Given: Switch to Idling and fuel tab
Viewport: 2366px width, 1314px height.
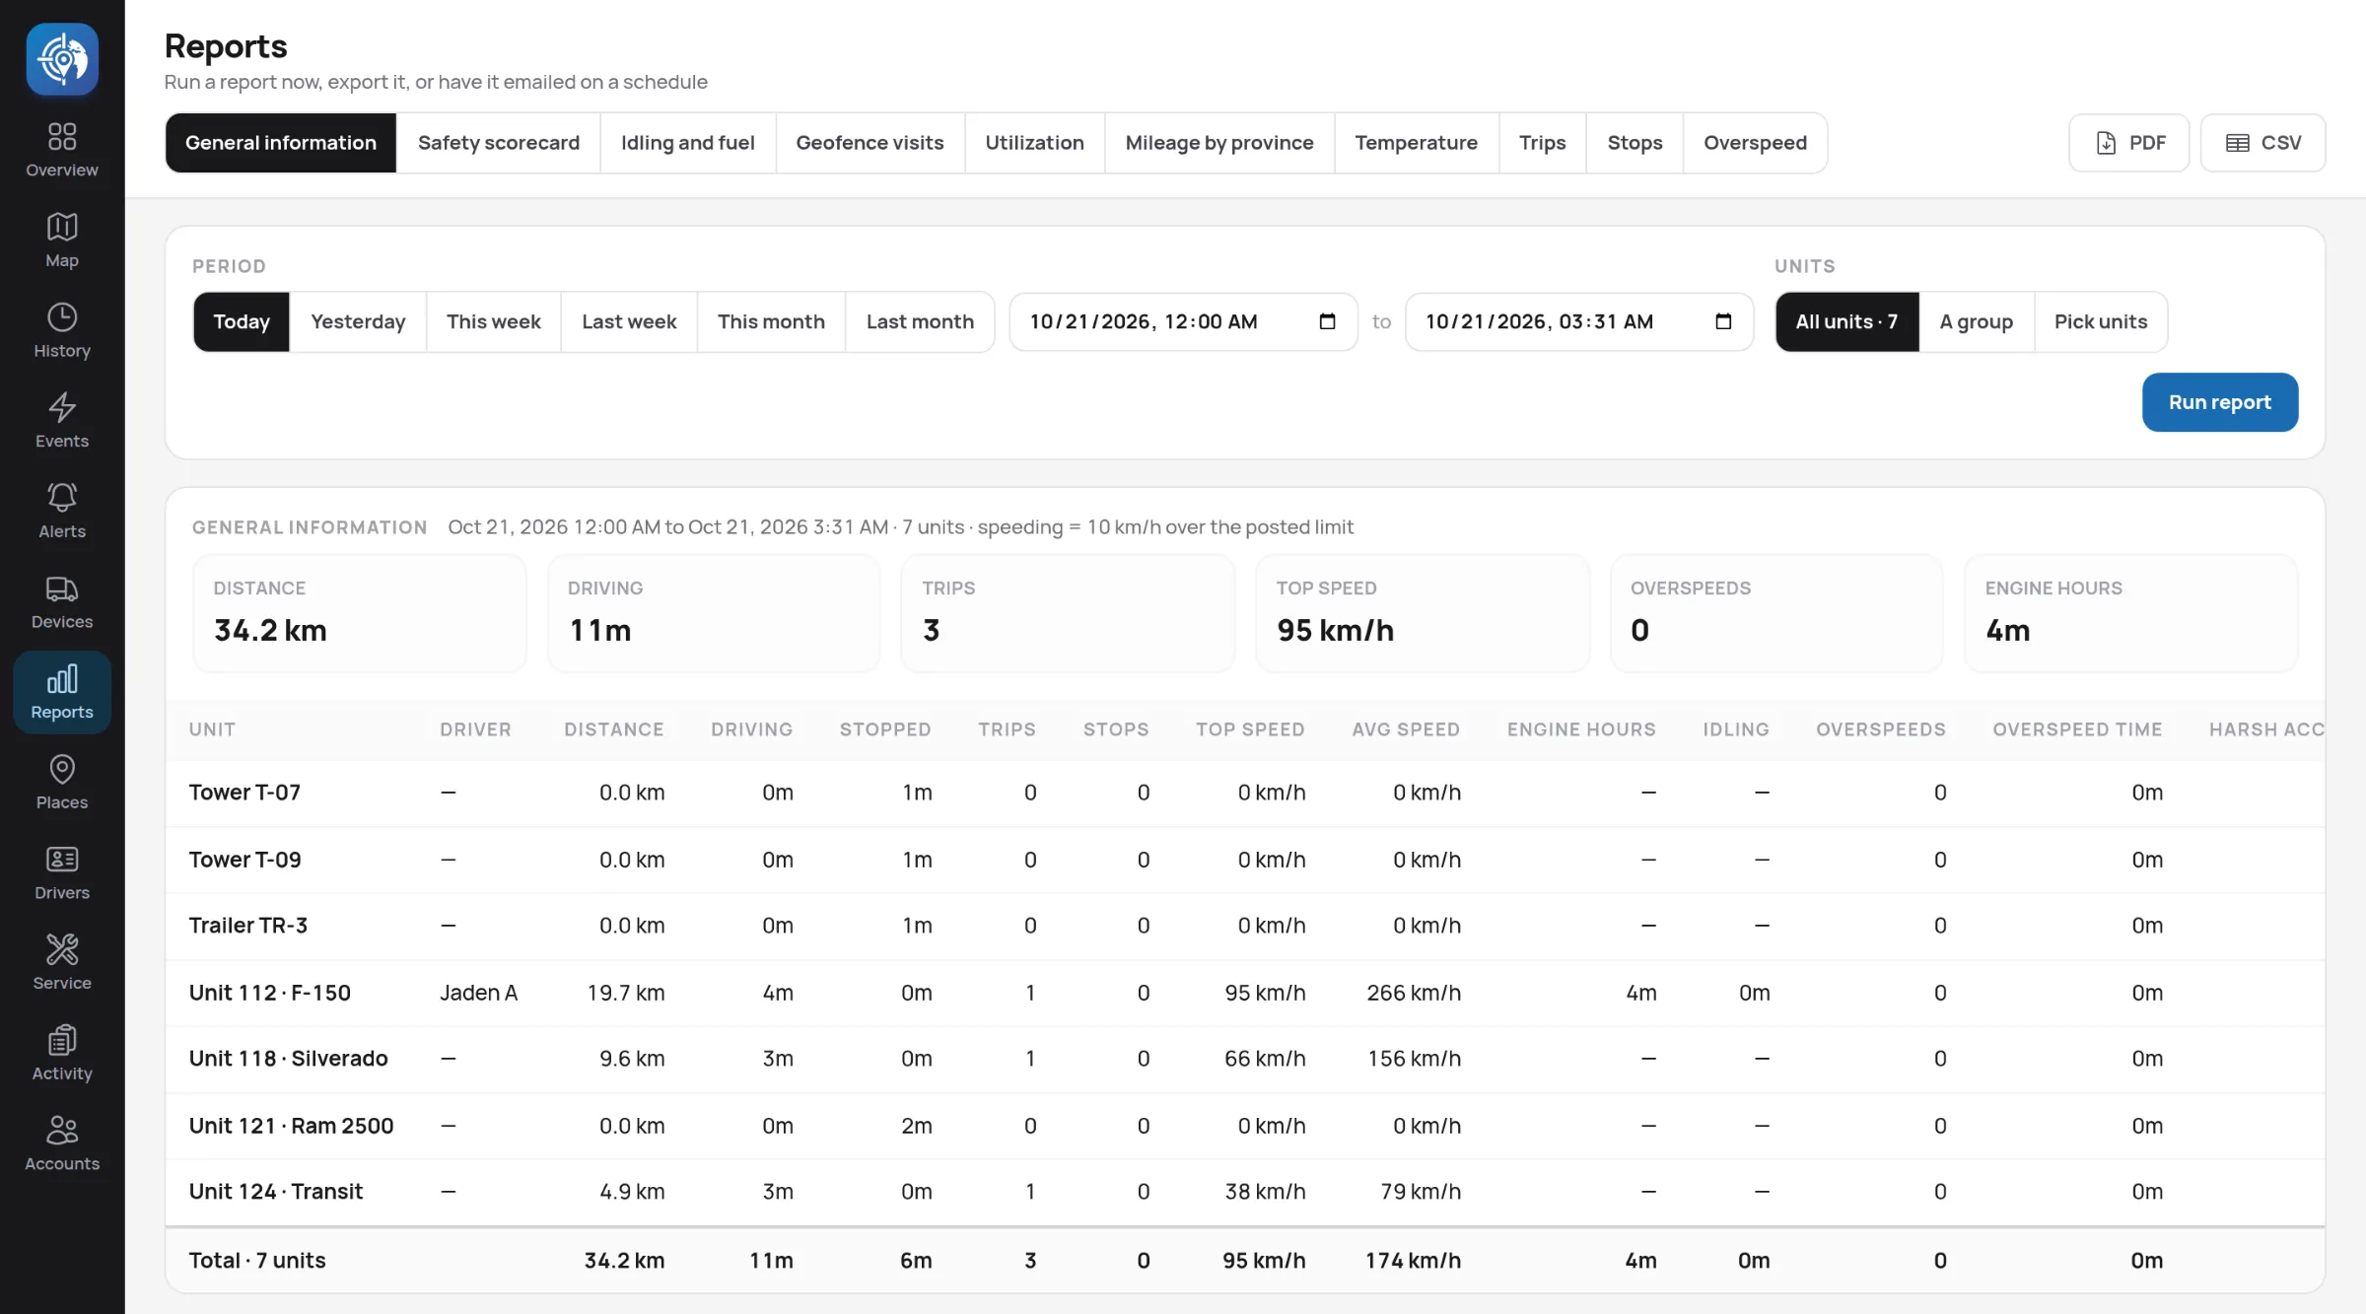Looking at the screenshot, I should point(687,143).
